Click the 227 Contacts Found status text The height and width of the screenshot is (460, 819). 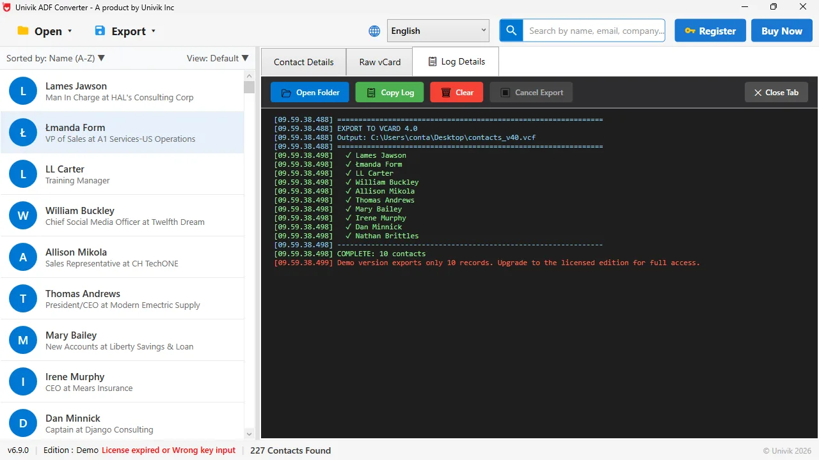point(290,450)
